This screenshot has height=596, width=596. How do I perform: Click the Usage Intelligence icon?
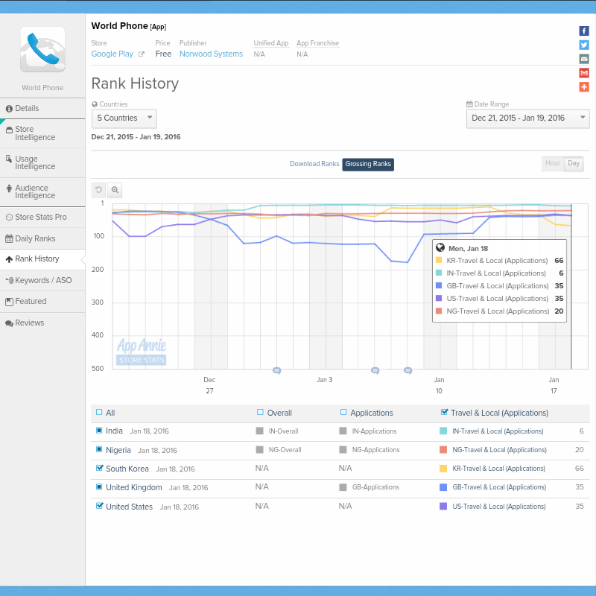[9, 159]
